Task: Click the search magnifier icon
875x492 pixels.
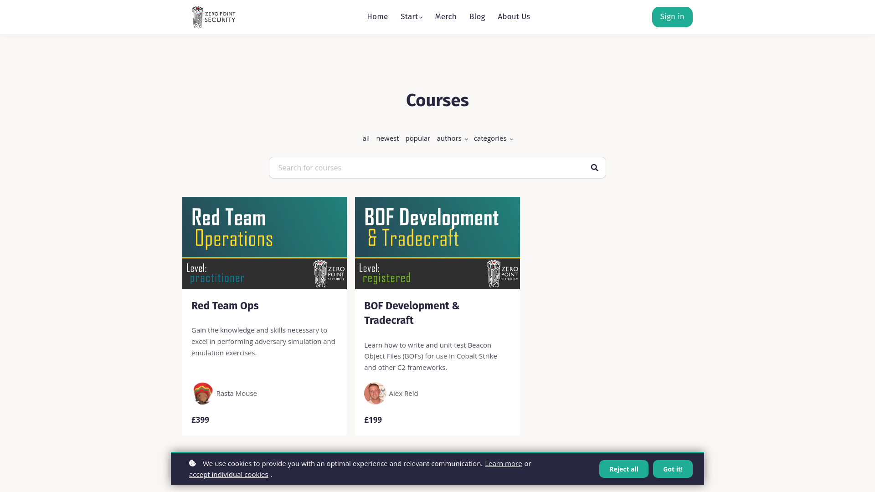Action: click(594, 167)
